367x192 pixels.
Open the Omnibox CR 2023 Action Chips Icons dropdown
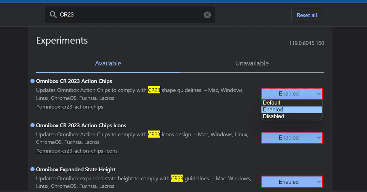[x=291, y=137]
